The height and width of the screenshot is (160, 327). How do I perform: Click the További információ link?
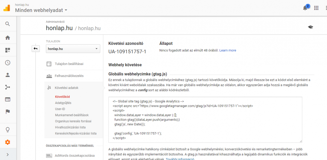[x=180, y=159]
